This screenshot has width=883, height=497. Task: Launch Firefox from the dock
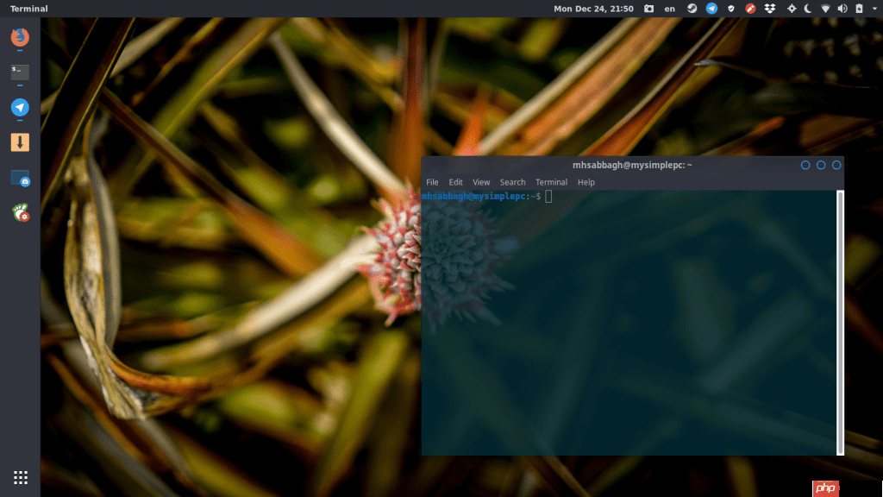click(20, 37)
